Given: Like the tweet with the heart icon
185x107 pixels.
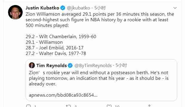Looking at the screenshot, I should (x=109, y=106).
